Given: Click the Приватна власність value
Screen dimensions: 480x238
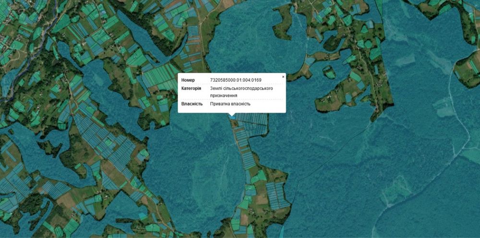Looking at the screenshot, I should [230, 104].
